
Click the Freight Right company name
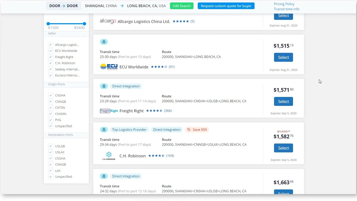pyautogui.click(x=131, y=111)
